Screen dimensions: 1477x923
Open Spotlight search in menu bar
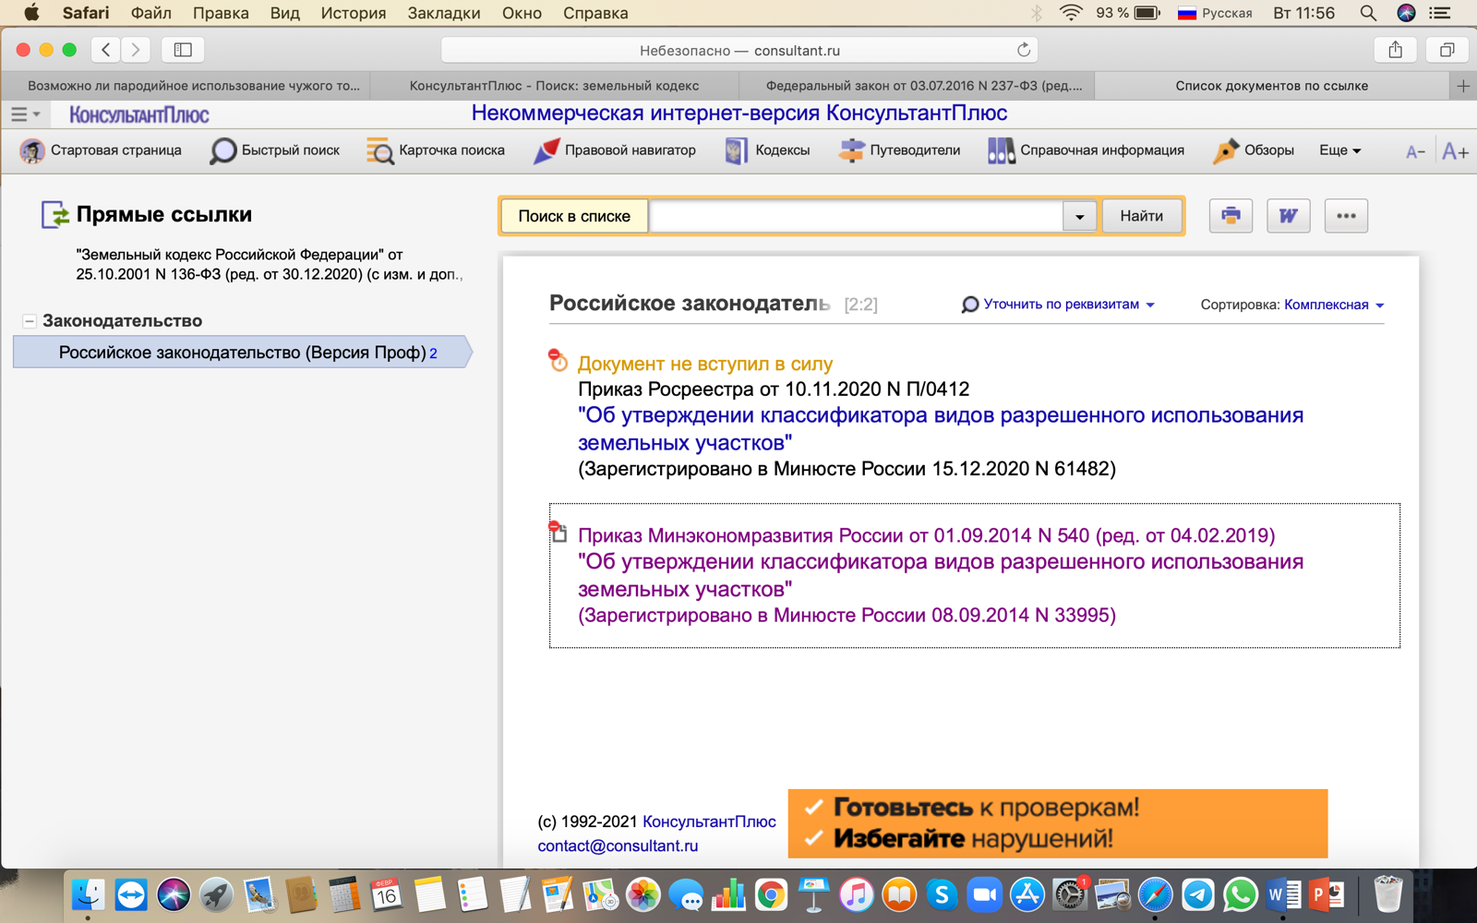[x=1368, y=13]
